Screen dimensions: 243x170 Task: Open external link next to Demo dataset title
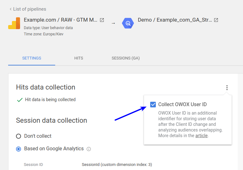click(x=216, y=20)
